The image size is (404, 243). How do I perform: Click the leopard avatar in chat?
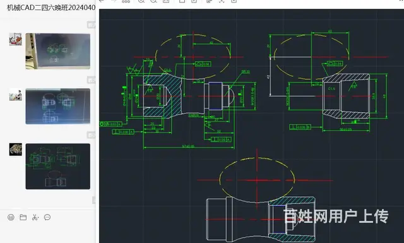tap(15, 149)
